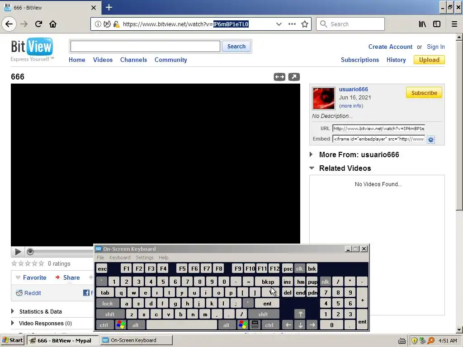Click the BitView Search button

coord(236,47)
